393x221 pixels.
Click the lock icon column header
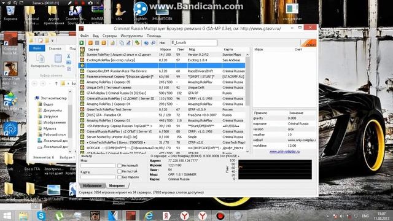point(82,49)
